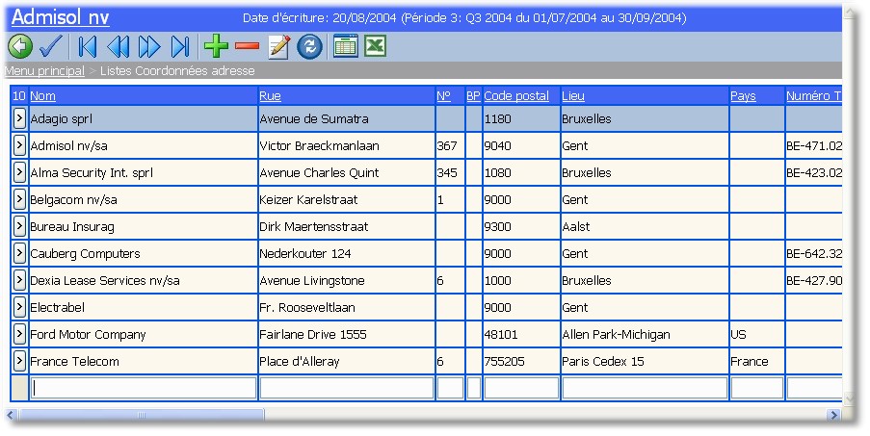The width and height of the screenshot is (870, 436).
Task: Refresh the list with blue circular icon
Action: [x=309, y=46]
